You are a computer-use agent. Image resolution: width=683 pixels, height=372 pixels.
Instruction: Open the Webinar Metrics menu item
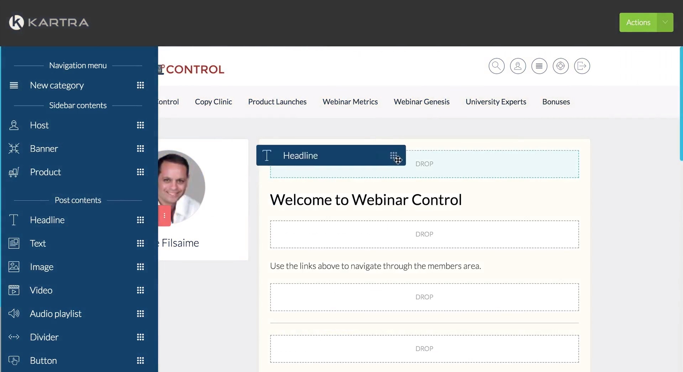tap(350, 102)
